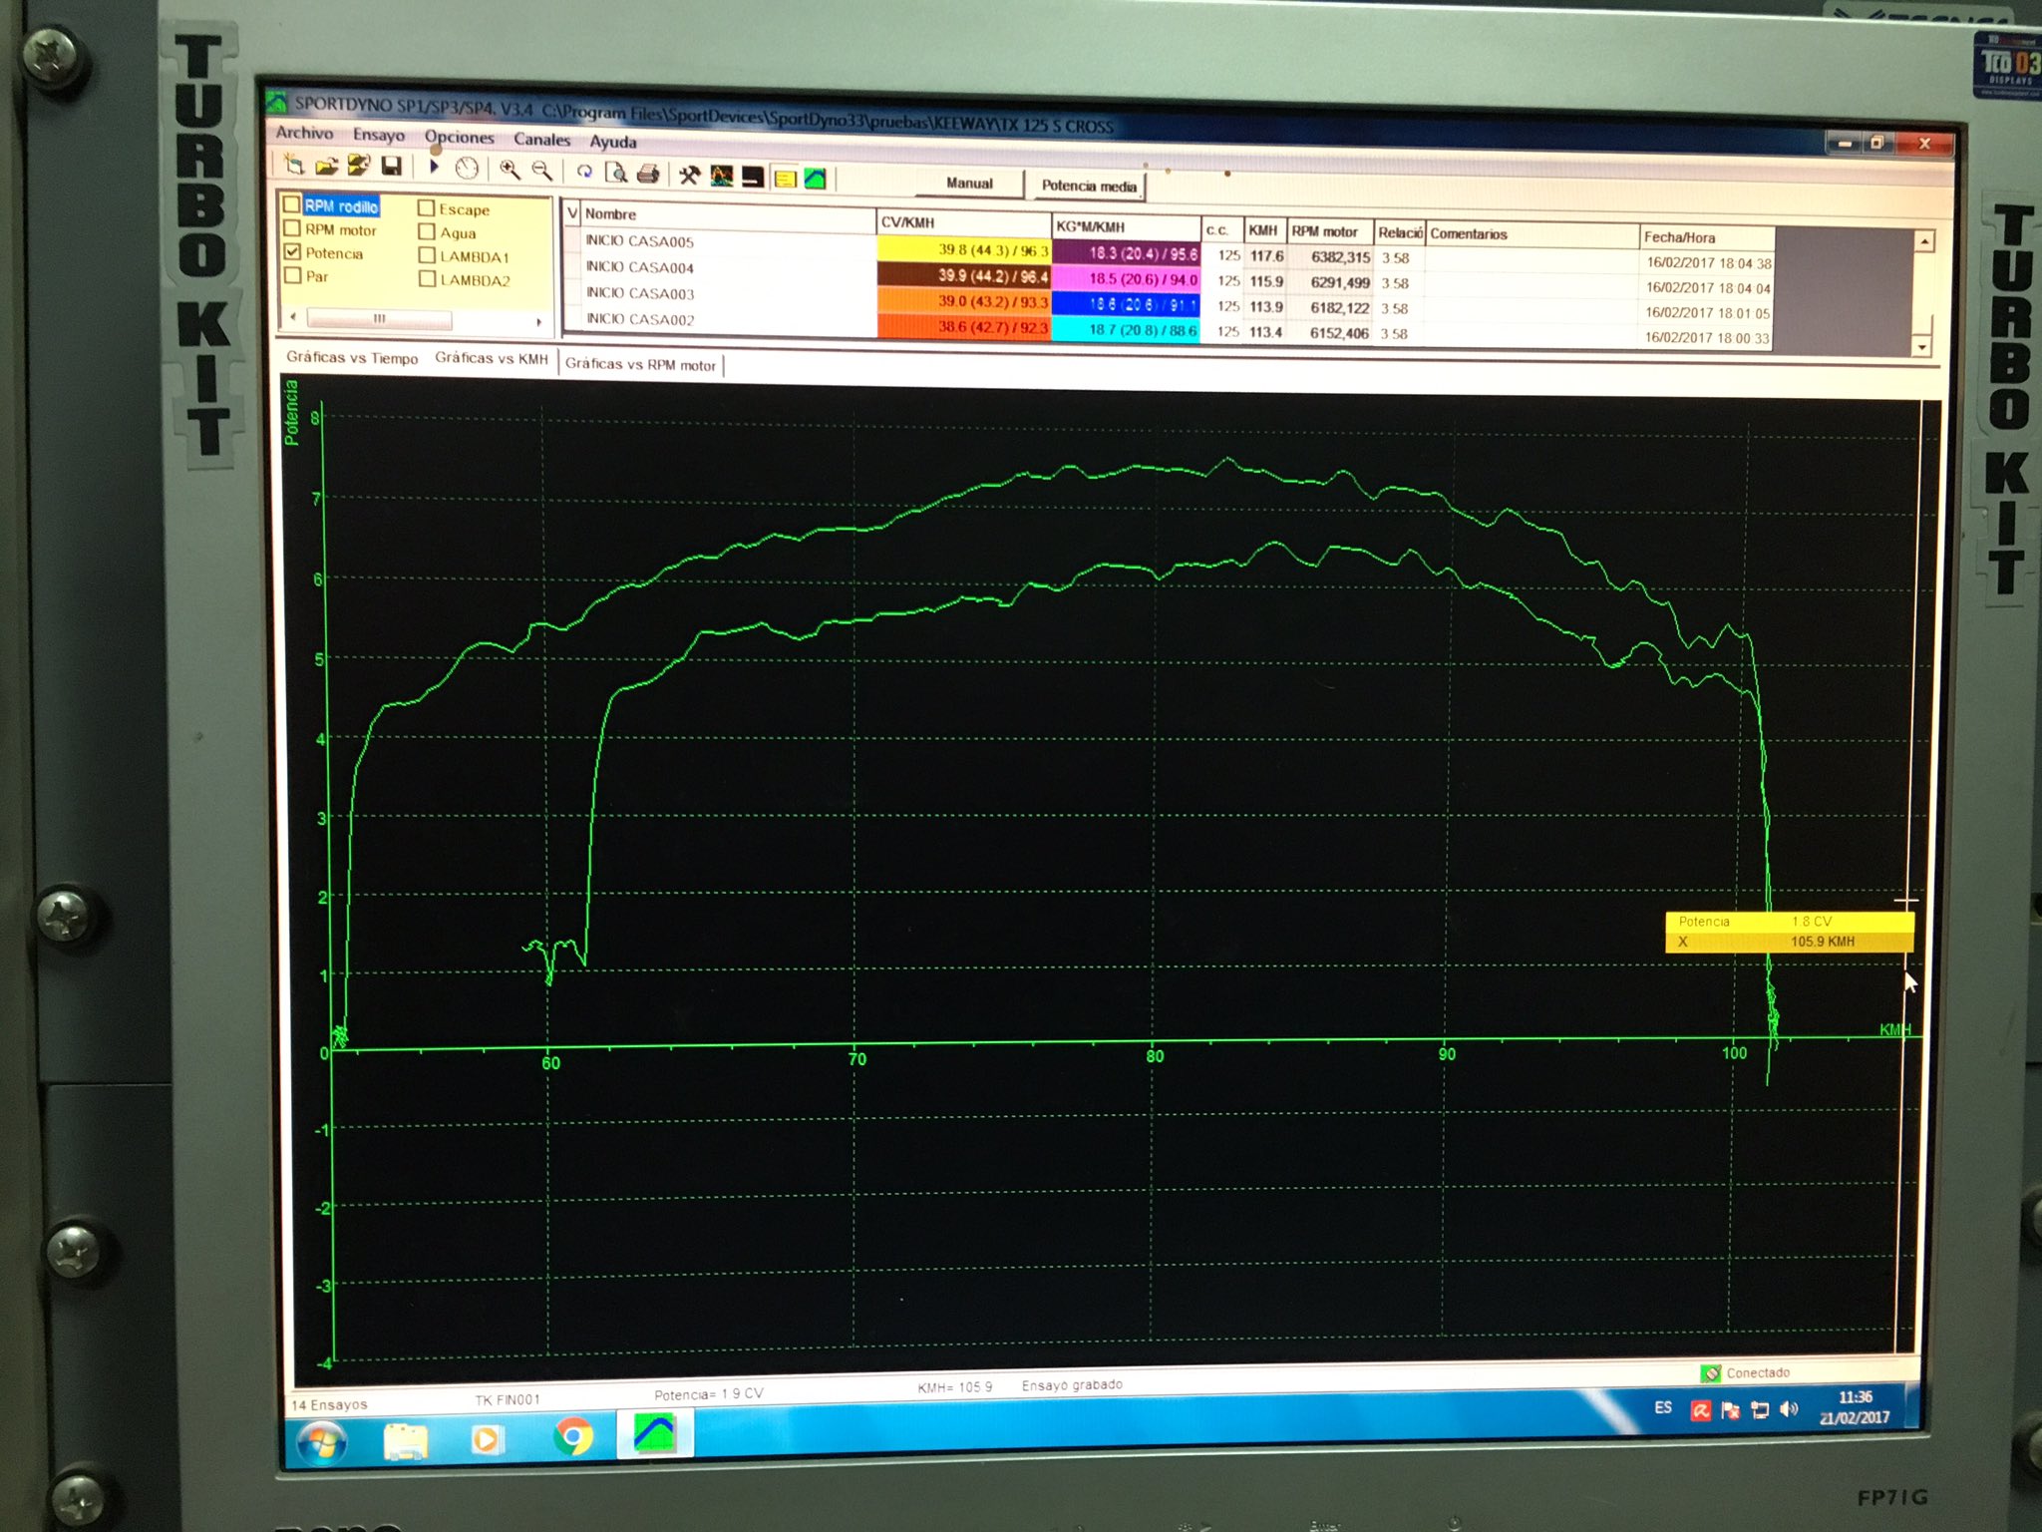The image size is (2042, 1532).
Task: Switch to Gráficas vs Tiempo tab
Action: click(x=352, y=357)
